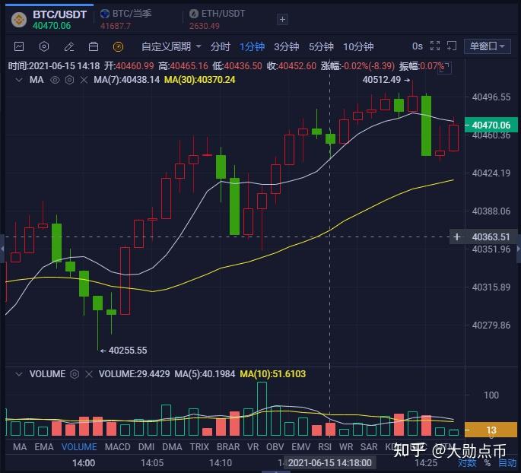521x473 pixels.
Task: Select the VR indicator
Action: 253,446
